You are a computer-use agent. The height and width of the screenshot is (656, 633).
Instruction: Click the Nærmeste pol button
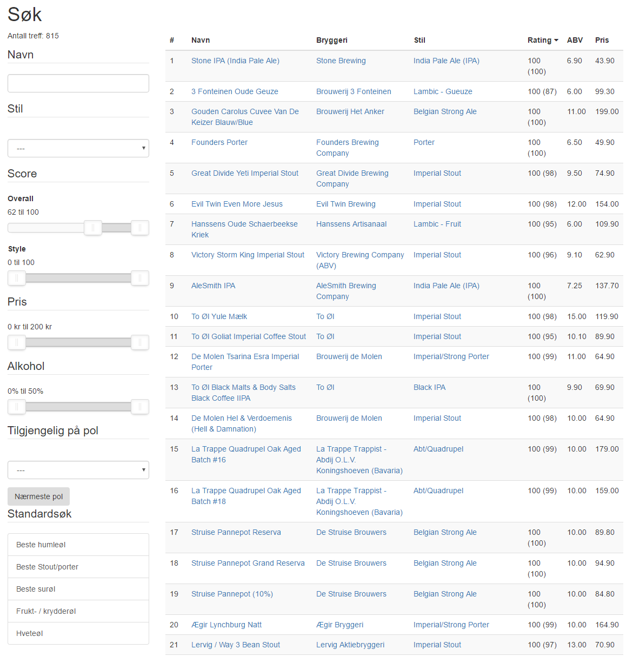pyautogui.click(x=38, y=496)
